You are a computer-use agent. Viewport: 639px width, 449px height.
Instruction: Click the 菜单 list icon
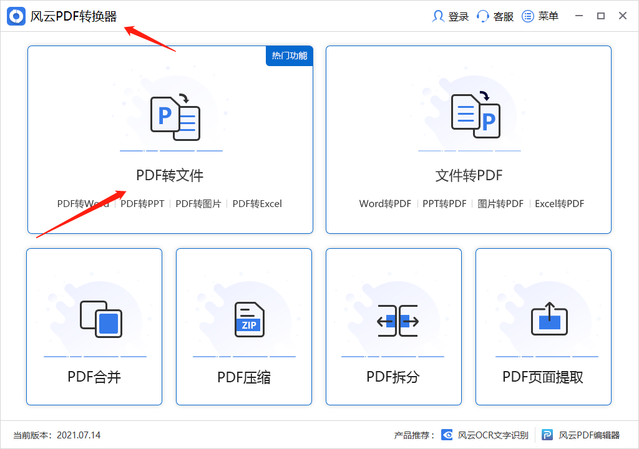pos(528,16)
